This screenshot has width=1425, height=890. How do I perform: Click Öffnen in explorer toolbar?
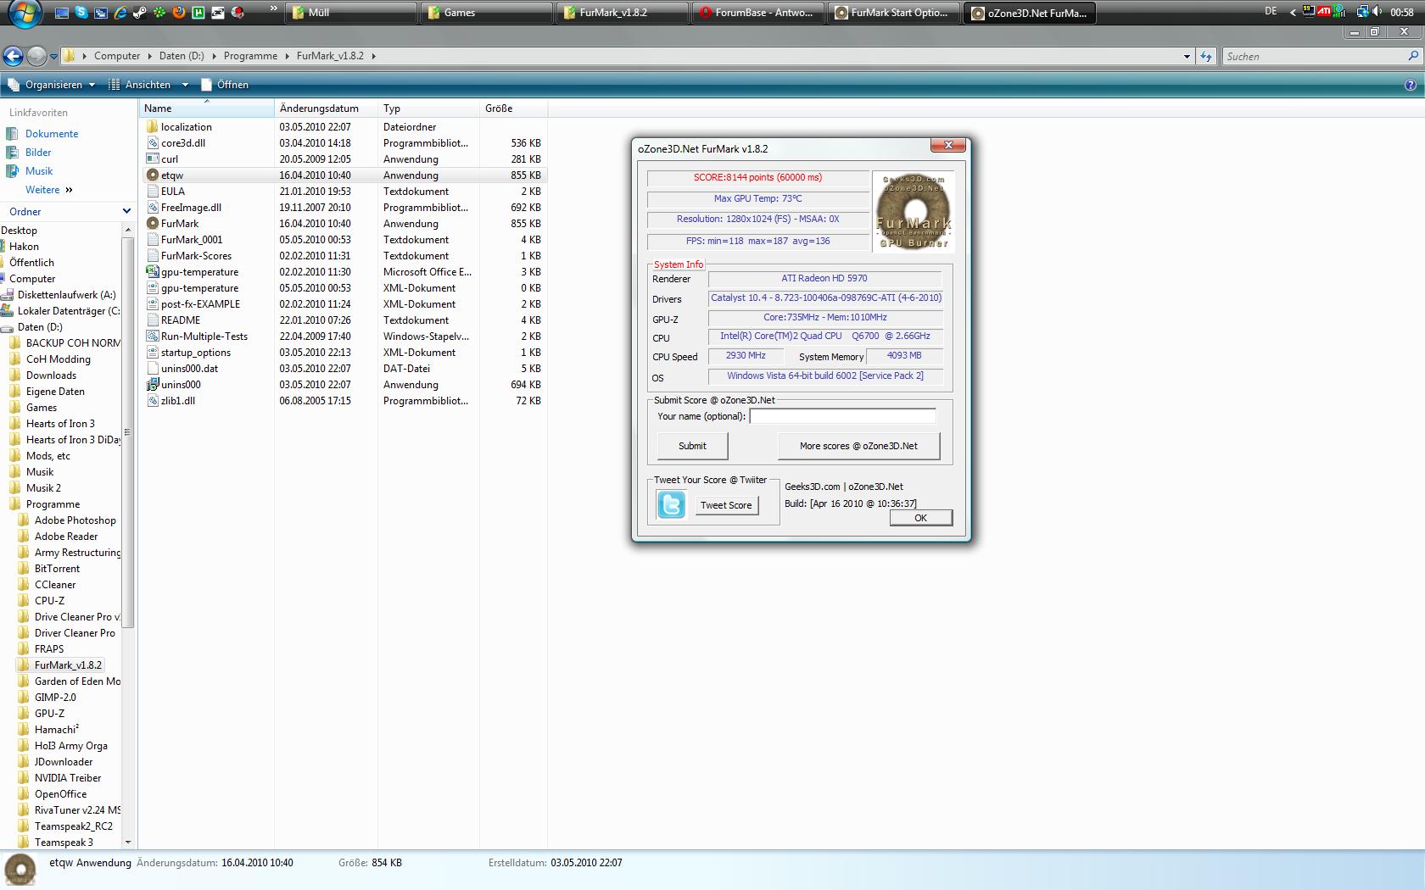coord(225,85)
